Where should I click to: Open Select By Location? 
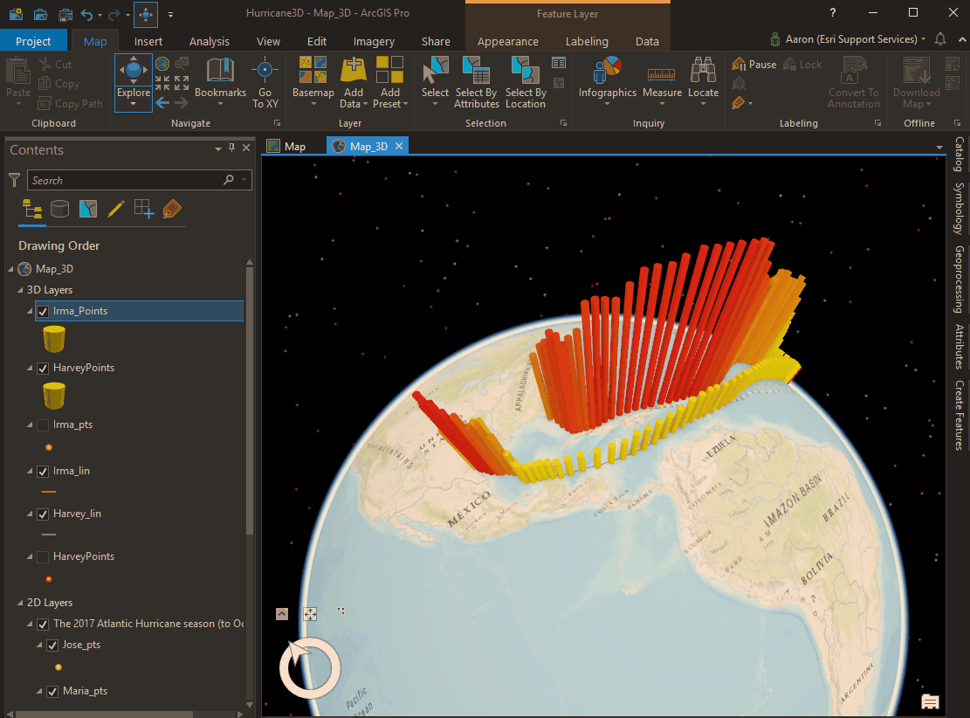pos(526,82)
